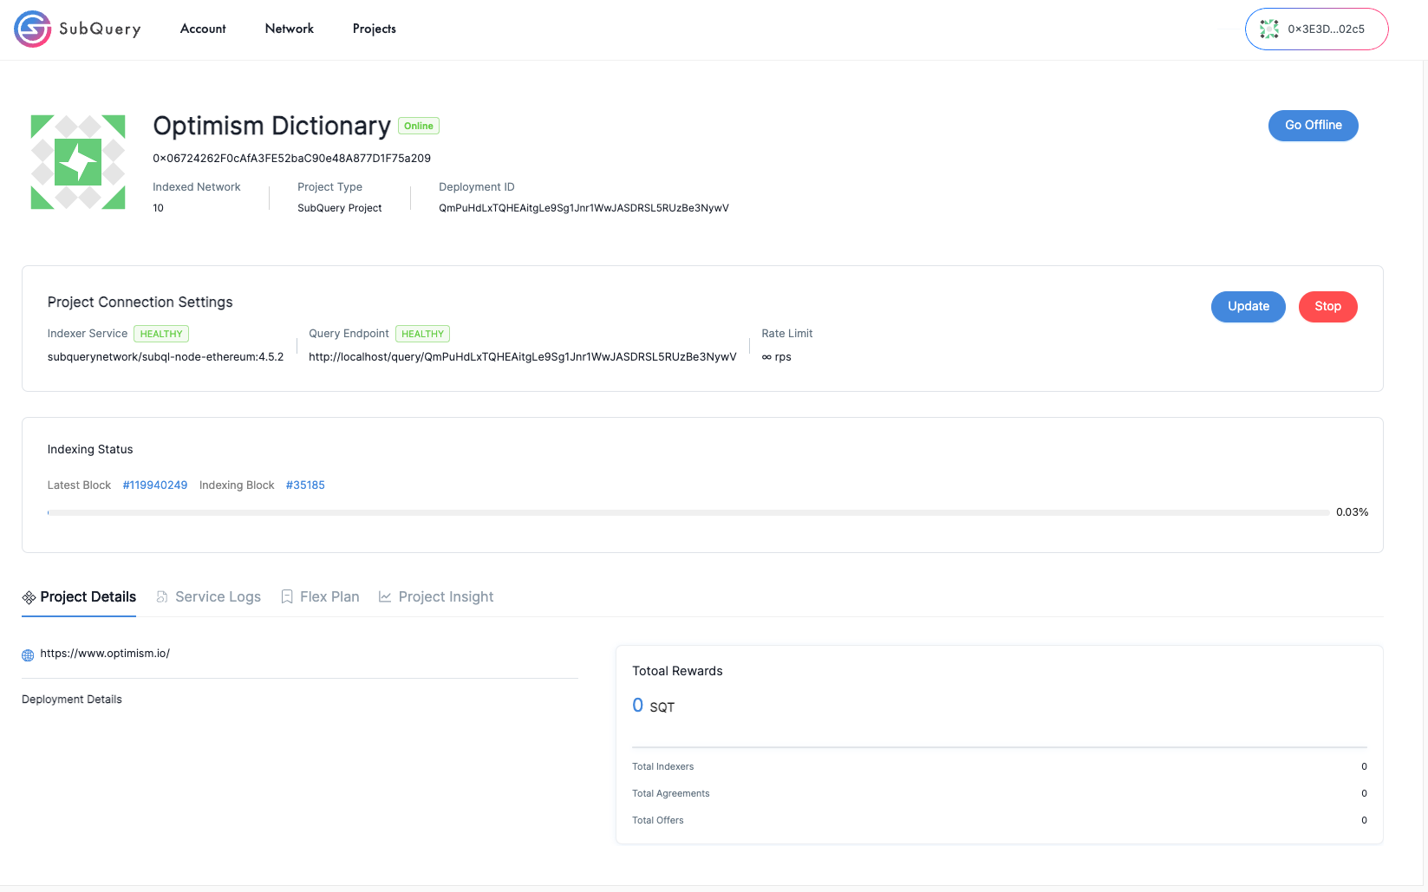The height and width of the screenshot is (892, 1428).
Task: Click the Project Details tab icon
Action: pos(29,597)
